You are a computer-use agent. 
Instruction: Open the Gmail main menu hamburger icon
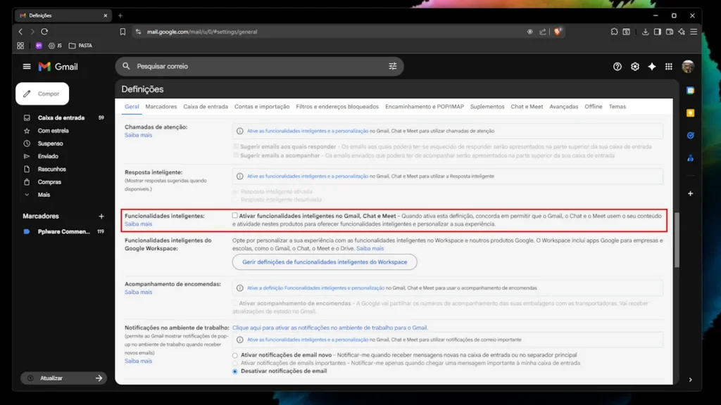[x=27, y=67]
